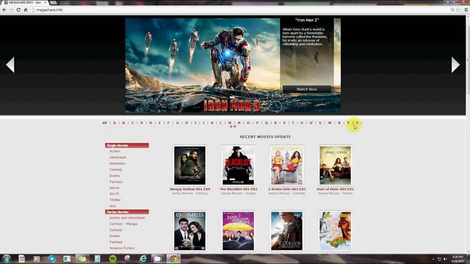Image resolution: width=470 pixels, height=264 pixels.
Task: Open volume control in system tray
Action: coord(445,259)
